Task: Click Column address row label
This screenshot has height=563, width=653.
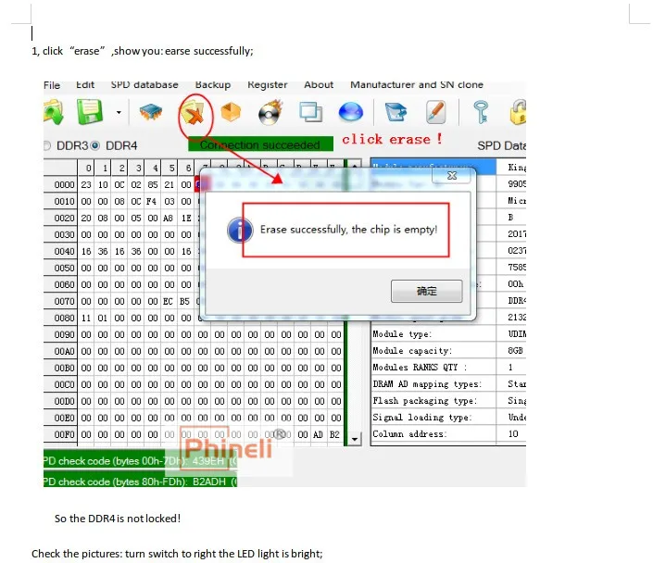Action: tap(409, 434)
